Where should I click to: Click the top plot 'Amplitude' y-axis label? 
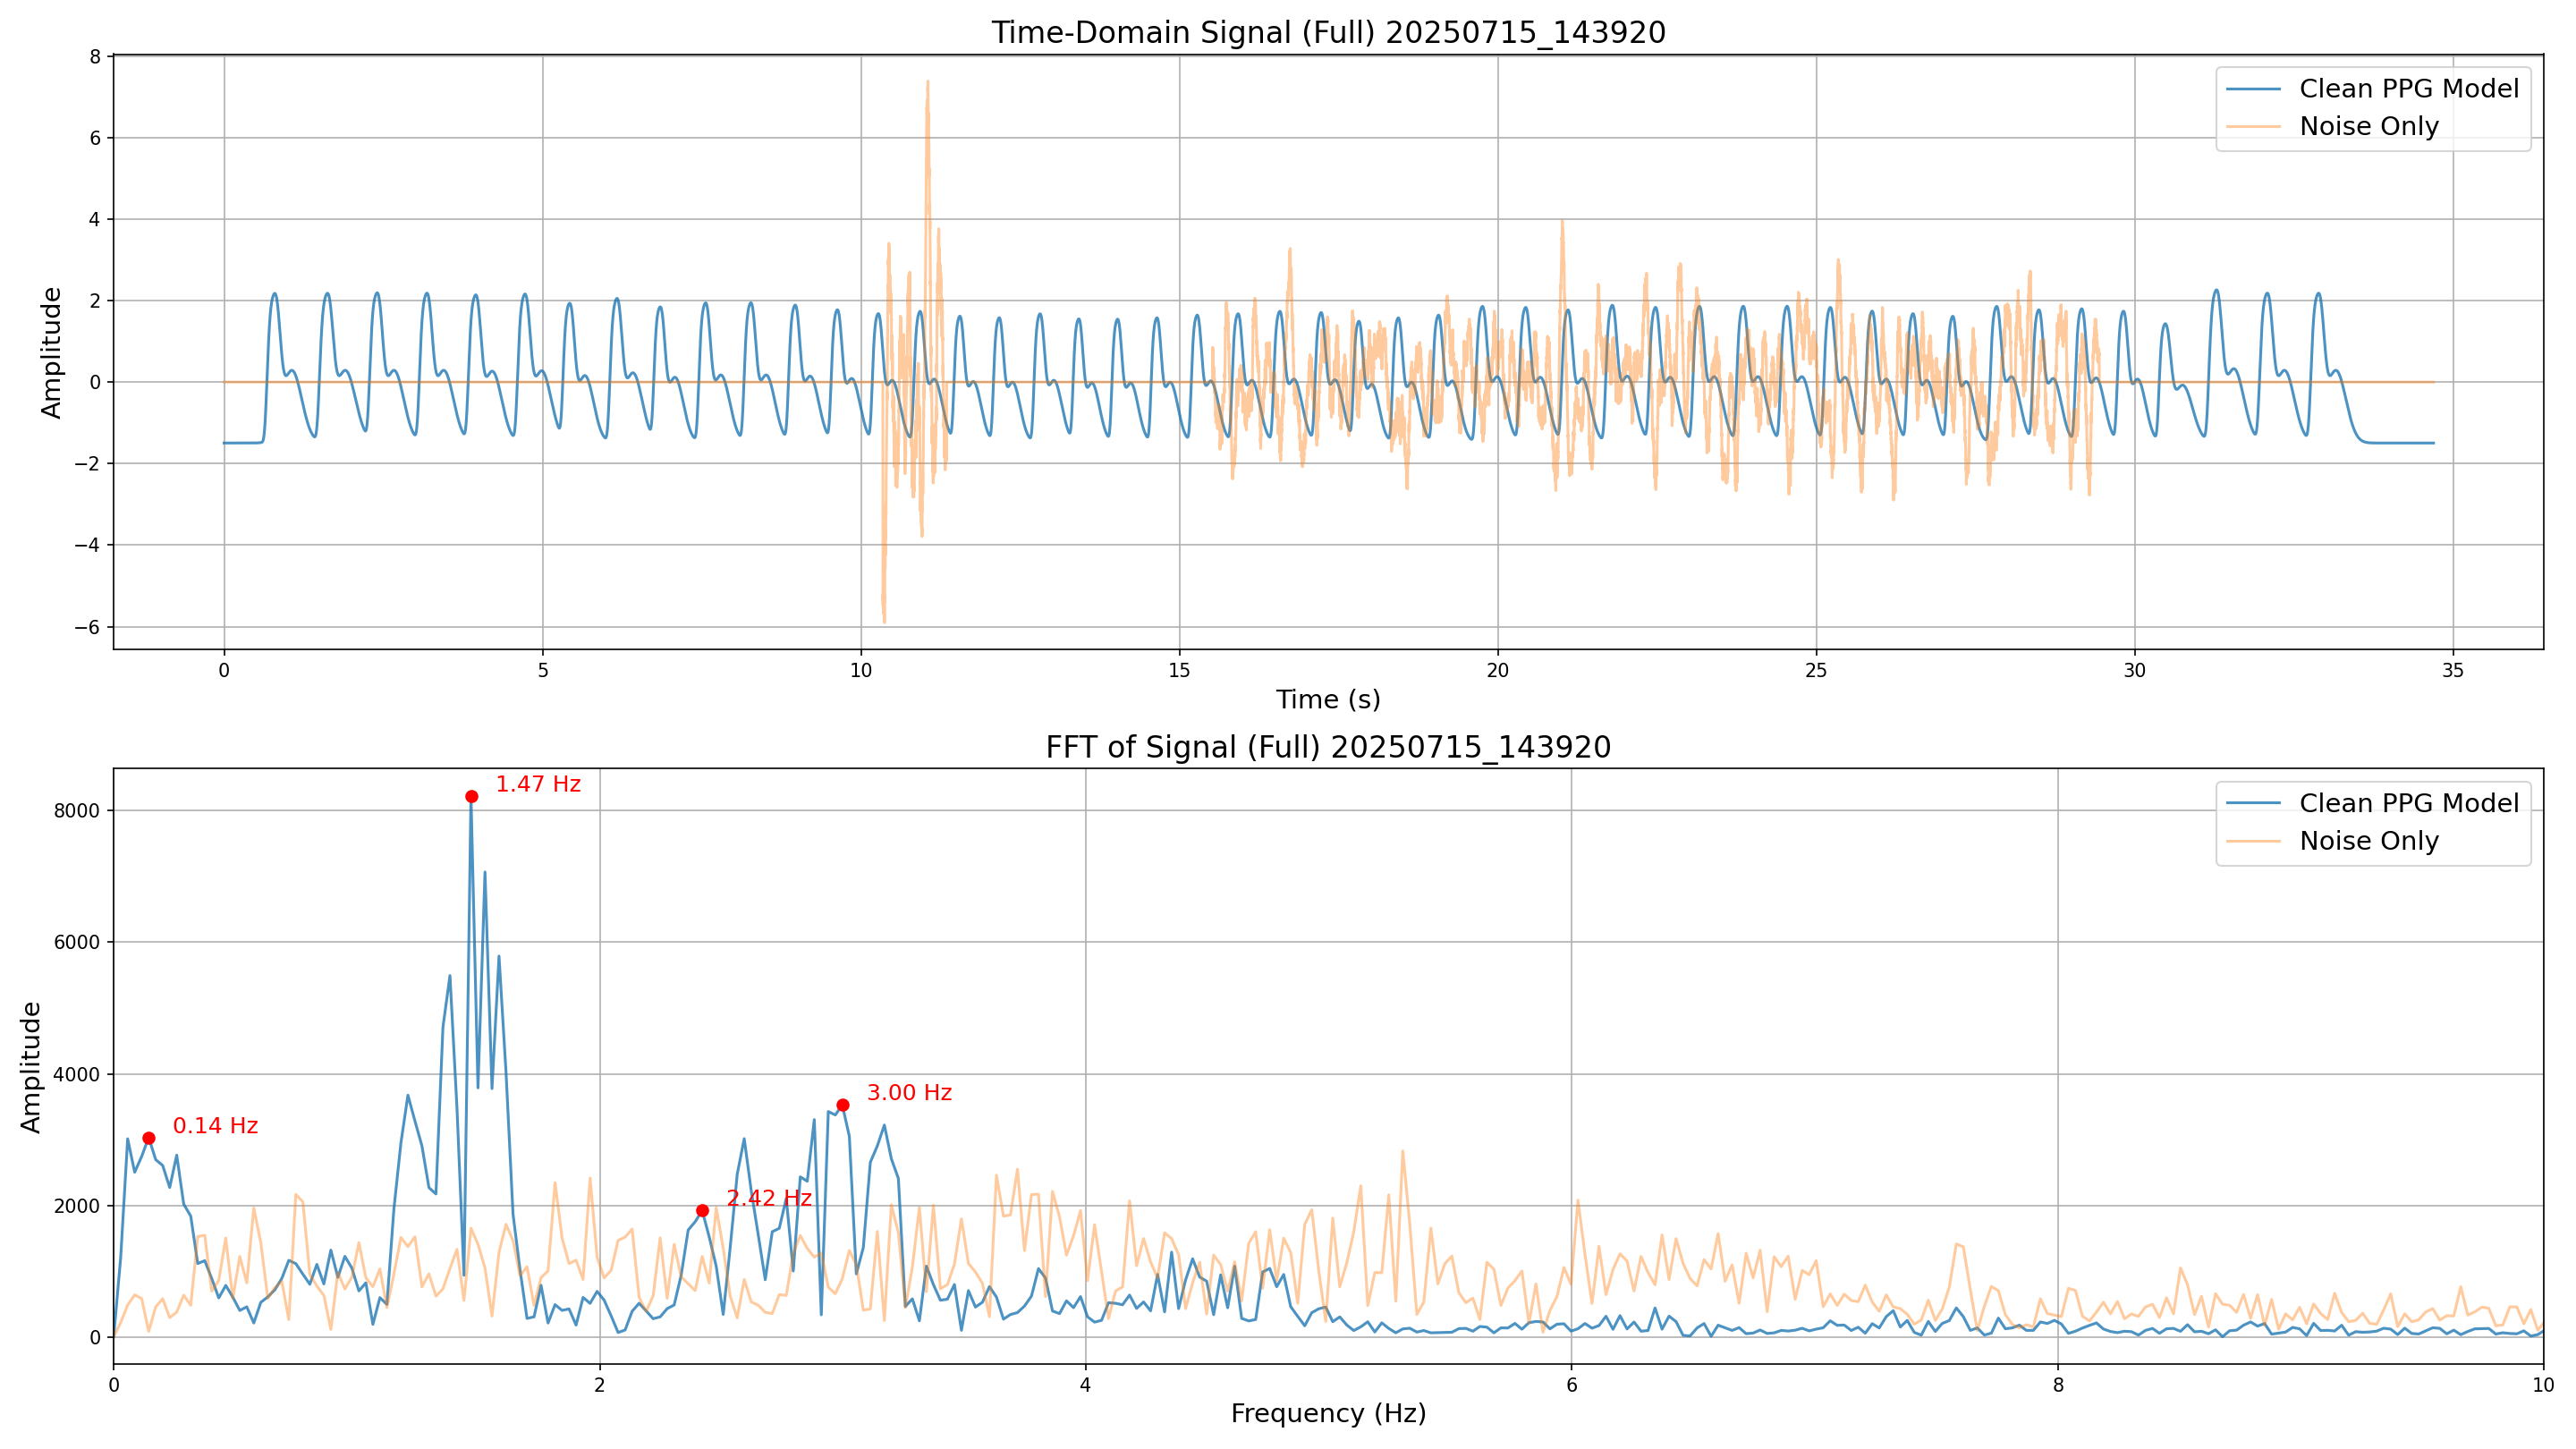point(51,352)
